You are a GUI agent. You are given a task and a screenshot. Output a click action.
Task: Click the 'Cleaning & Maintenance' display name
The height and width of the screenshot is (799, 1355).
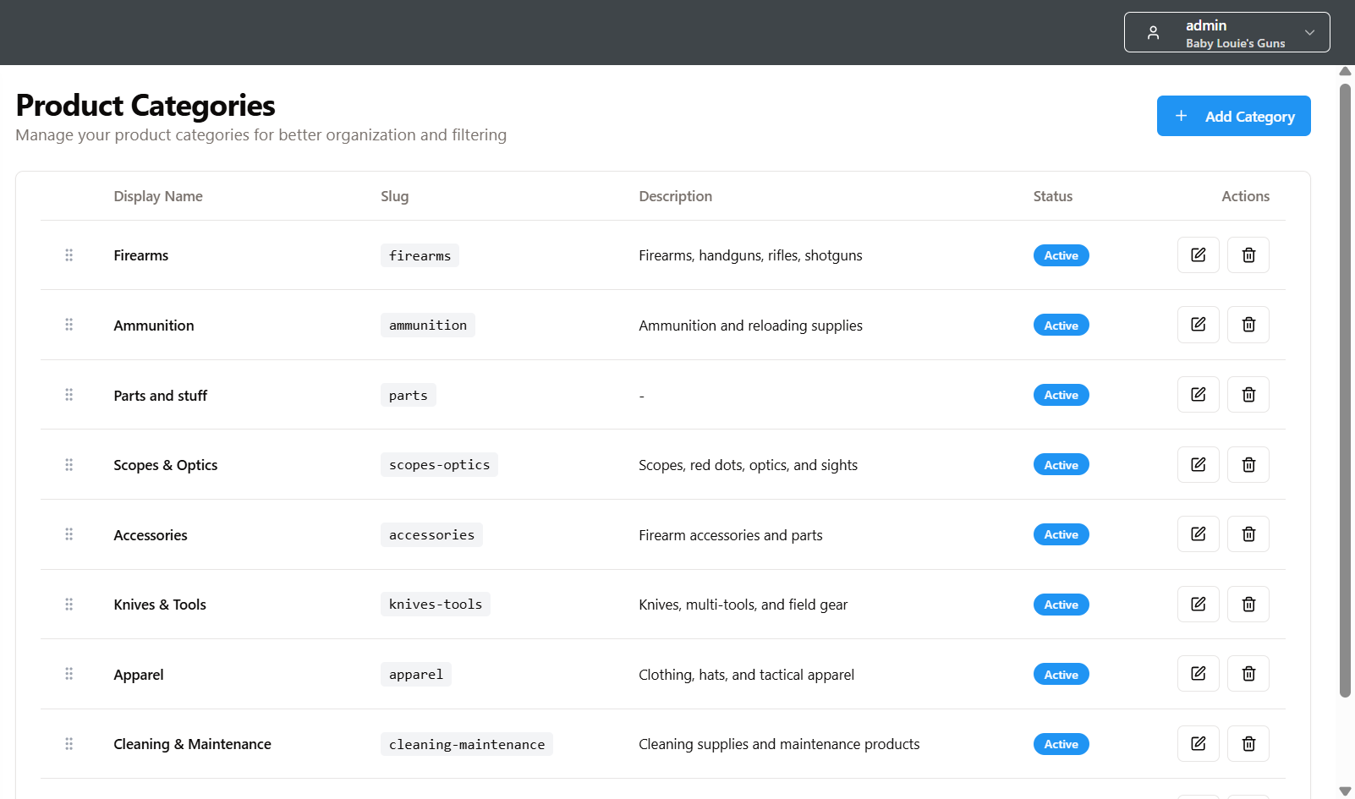pos(192,744)
